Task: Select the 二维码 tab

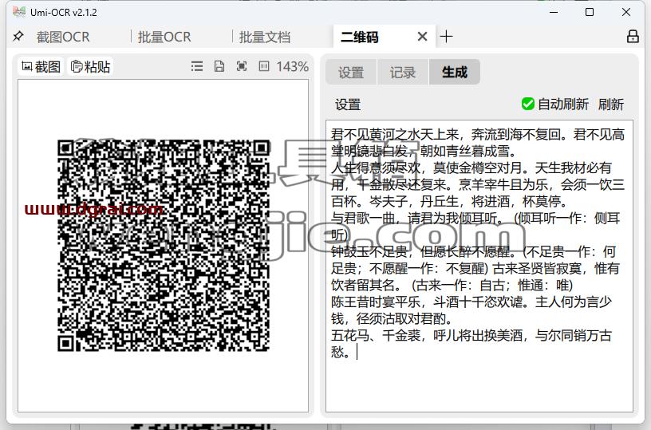Action: (x=360, y=37)
